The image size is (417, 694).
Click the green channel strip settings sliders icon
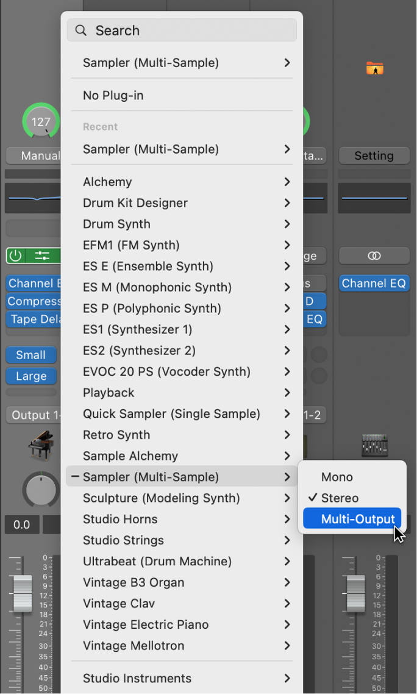pos(41,256)
